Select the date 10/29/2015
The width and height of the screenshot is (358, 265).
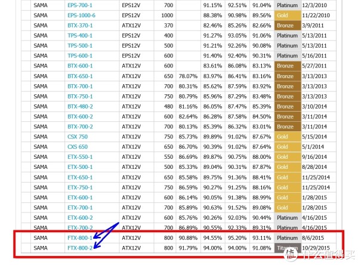pos(316,248)
